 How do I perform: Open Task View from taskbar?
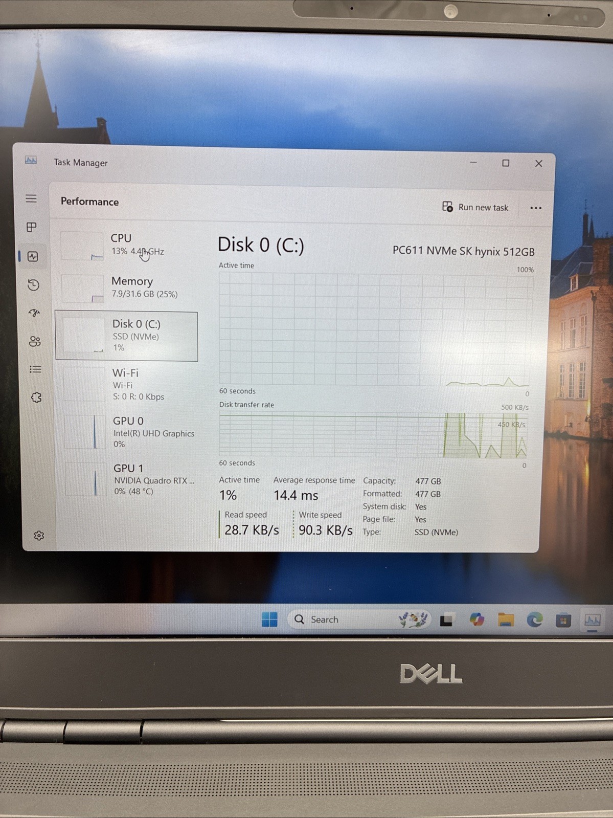446,620
